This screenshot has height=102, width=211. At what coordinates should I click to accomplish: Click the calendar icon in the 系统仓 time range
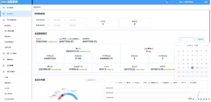pos(49,25)
